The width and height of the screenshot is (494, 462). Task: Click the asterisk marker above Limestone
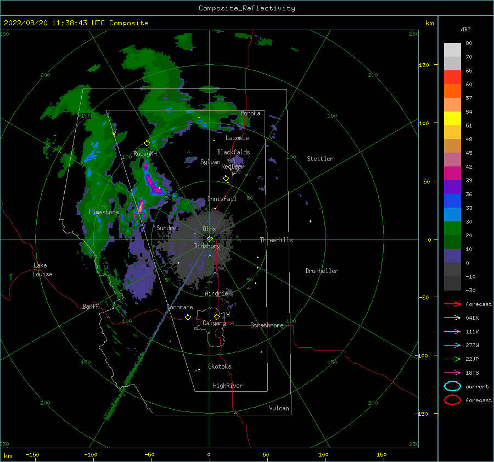point(104,207)
